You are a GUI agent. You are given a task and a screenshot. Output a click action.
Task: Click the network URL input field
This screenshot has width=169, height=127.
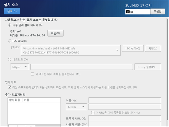click(82, 67)
